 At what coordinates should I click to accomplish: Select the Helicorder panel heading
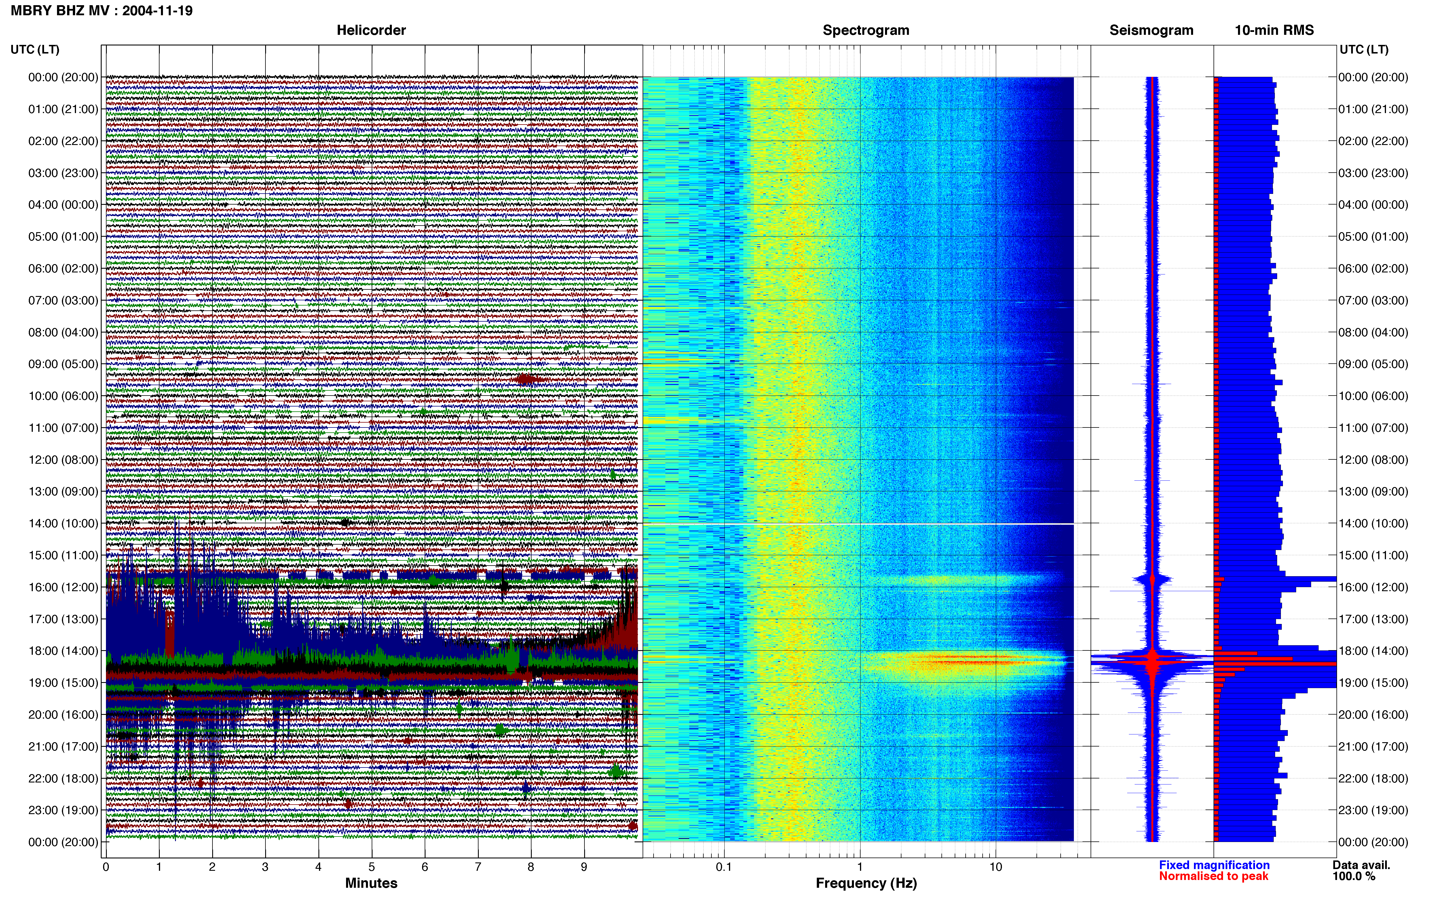click(x=371, y=30)
